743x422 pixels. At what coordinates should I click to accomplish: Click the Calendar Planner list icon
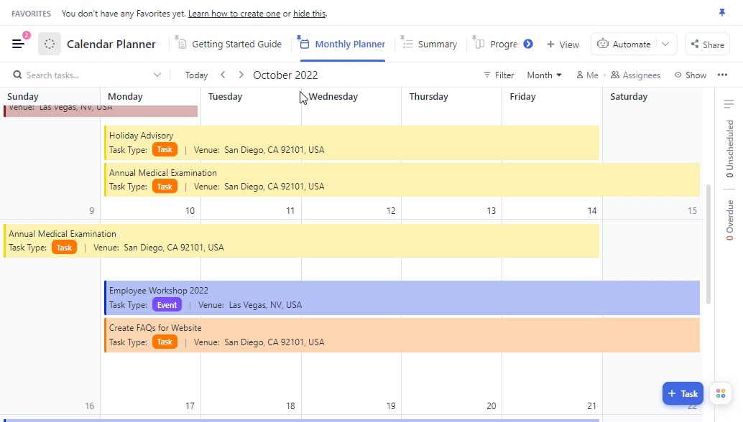pos(50,44)
